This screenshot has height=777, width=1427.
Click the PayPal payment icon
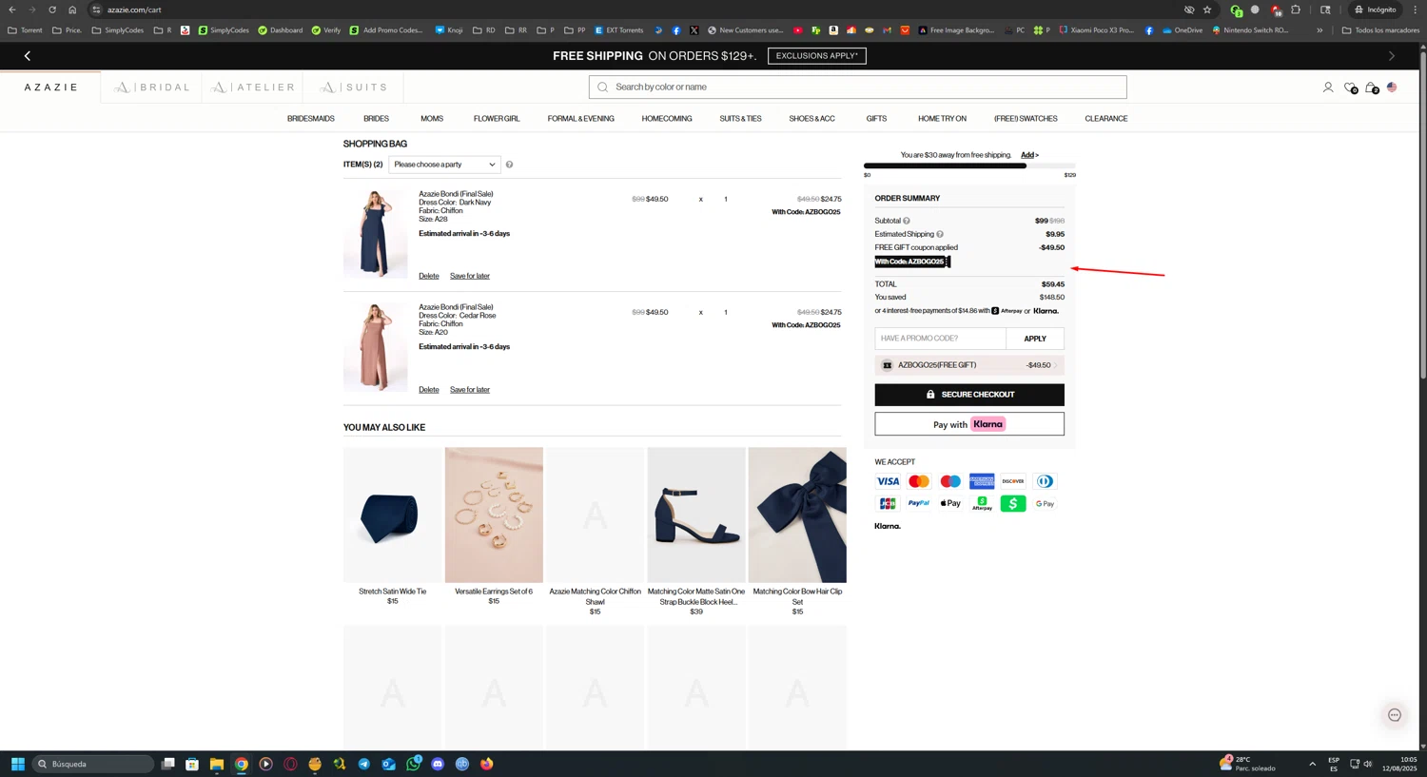pos(919,503)
